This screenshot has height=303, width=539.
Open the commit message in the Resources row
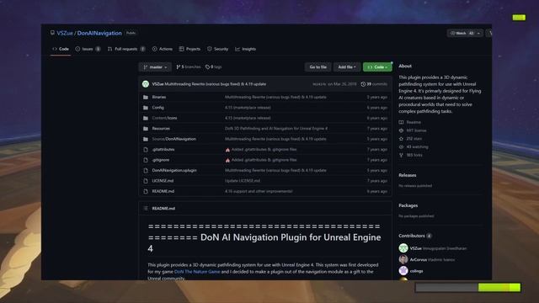coord(276,129)
